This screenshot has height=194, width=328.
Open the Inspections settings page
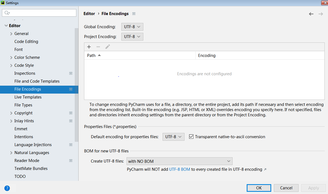coord(25,73)
